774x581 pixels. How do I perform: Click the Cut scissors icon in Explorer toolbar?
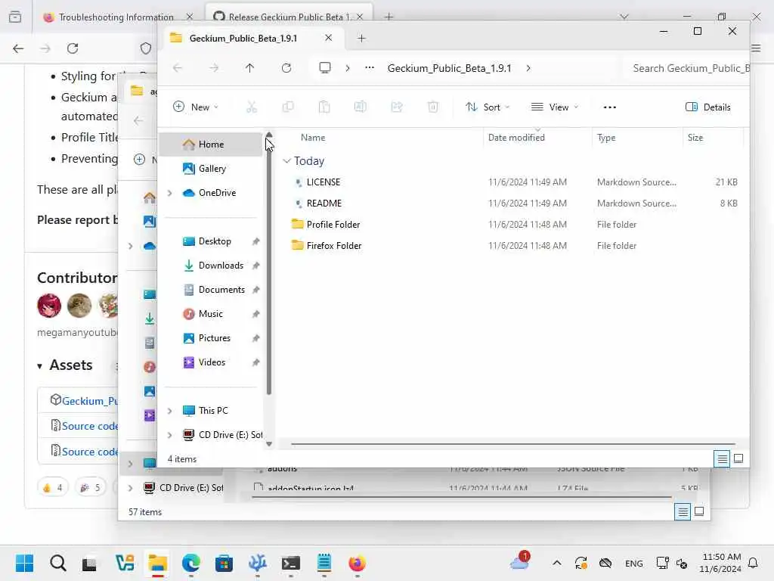[252, 107]
